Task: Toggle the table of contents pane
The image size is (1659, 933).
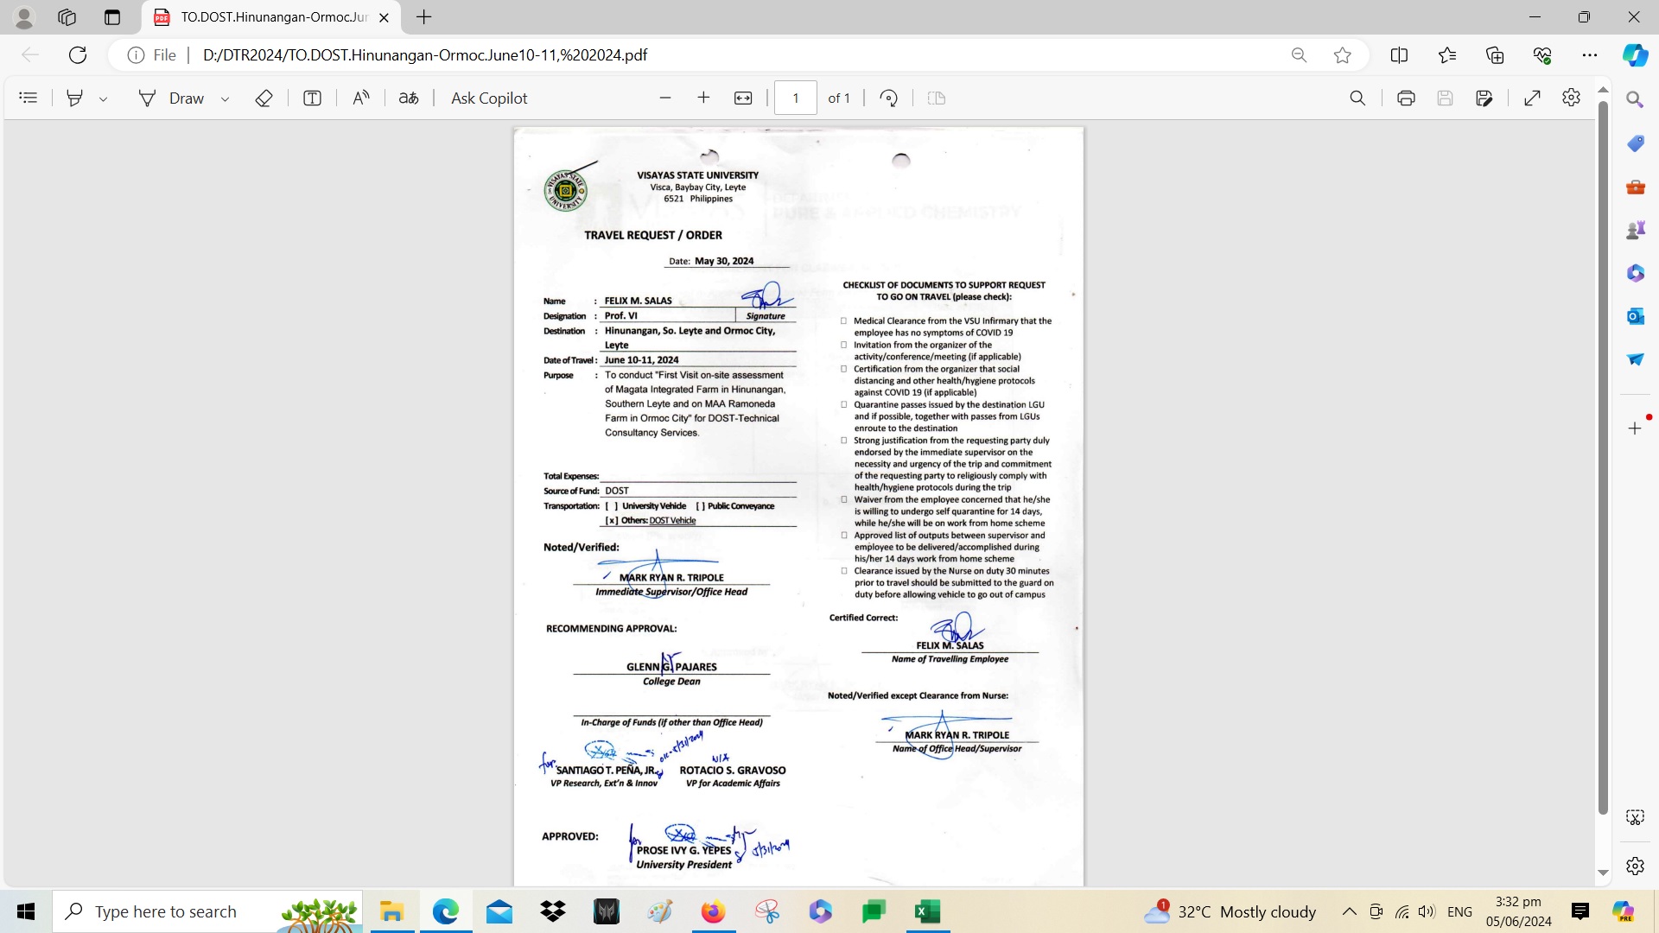Action: point(29,98)
